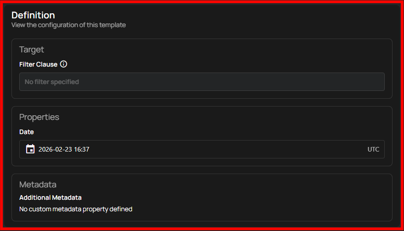The height and width of the screenshot is (231, 404).
Task: Click the Filter Clause label
Action: (38, 64)
